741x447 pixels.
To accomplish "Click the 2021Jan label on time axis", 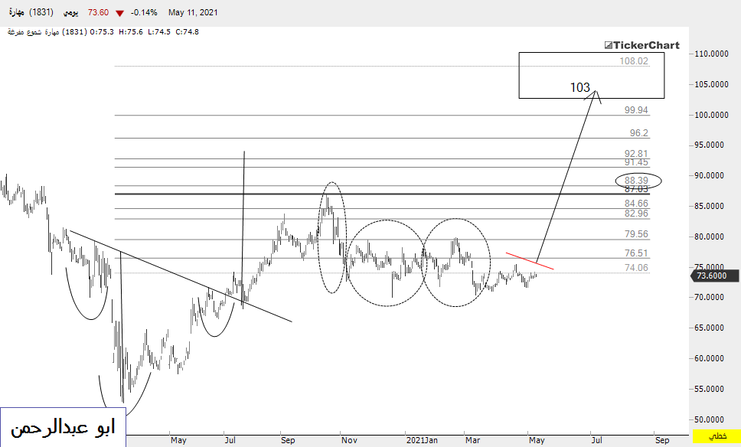I will pyautogui.click(x=420, y=440).
